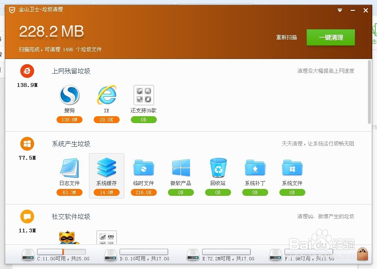
Task: Click the 扫描完成 1496 files status text
Action: [x=60, y=49]
